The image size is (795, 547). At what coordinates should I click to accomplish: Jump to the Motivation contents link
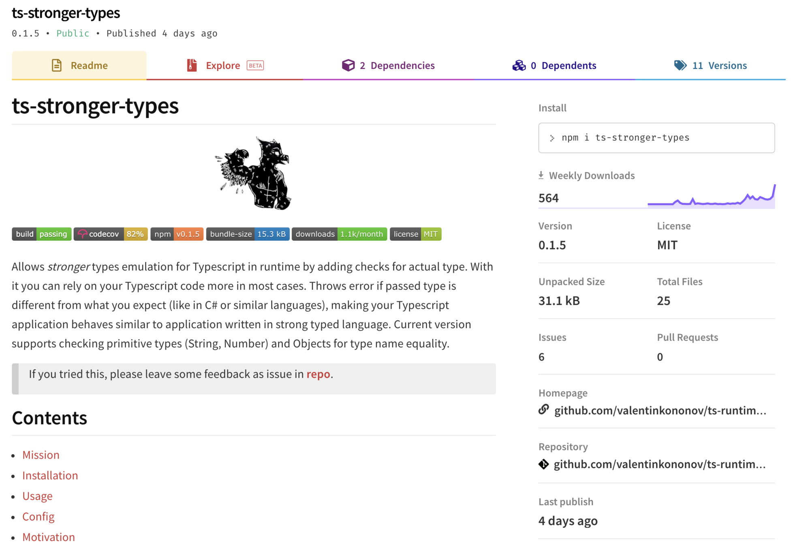click(49, 537)
